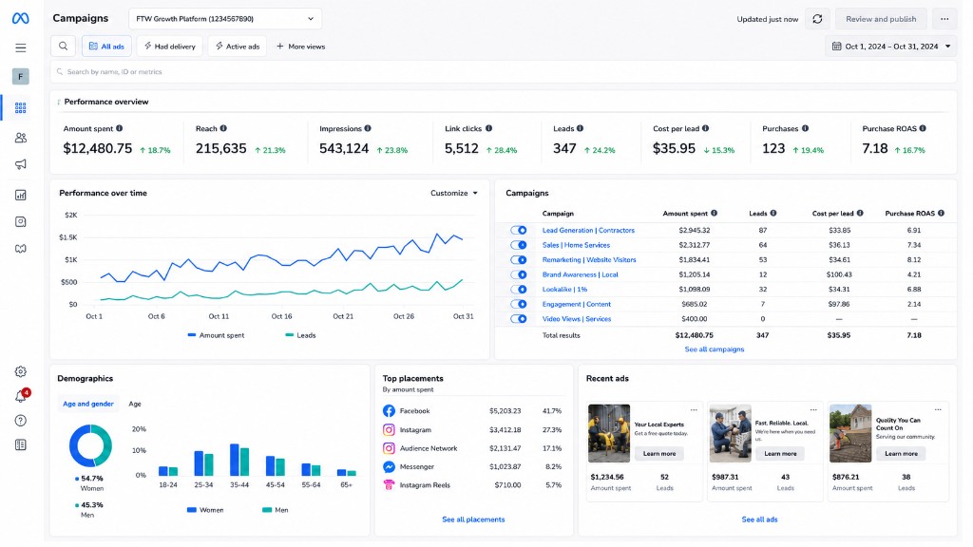Viewport: 973px width, 547px height.
Task: Open the Quality You Can Count On thumbnail
Action: point(850,433)
